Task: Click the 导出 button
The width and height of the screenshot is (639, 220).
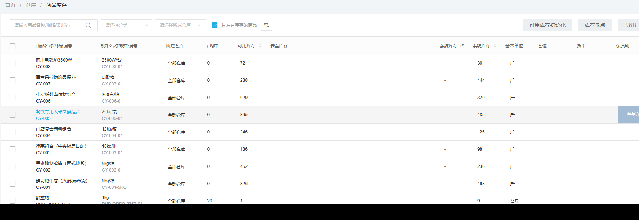Action: click(629, 25)
